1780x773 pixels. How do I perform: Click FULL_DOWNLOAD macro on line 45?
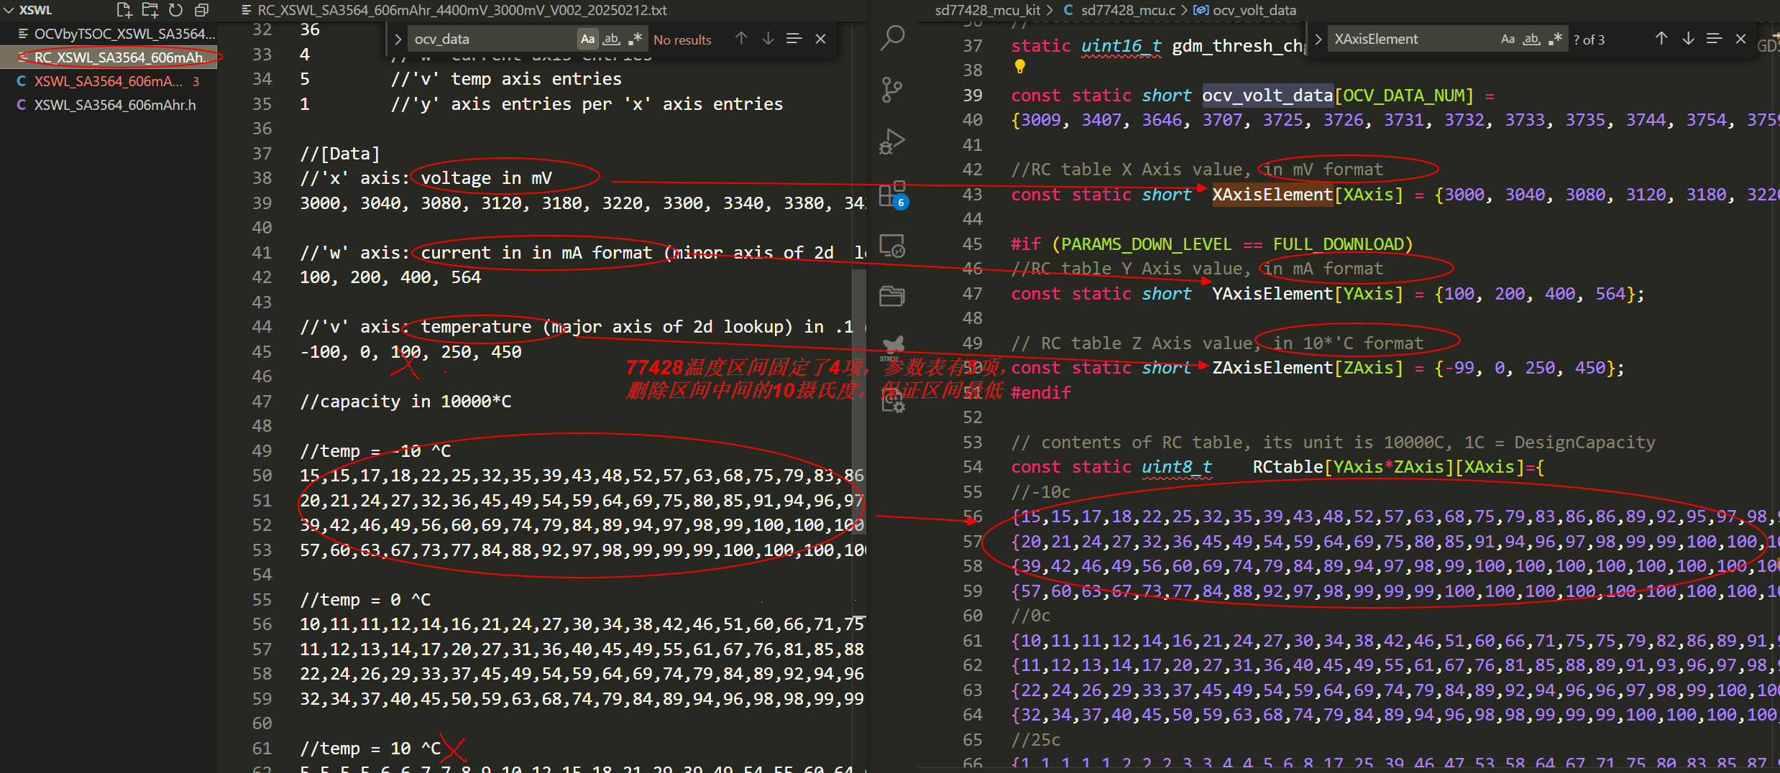[x=1338, y=244]
